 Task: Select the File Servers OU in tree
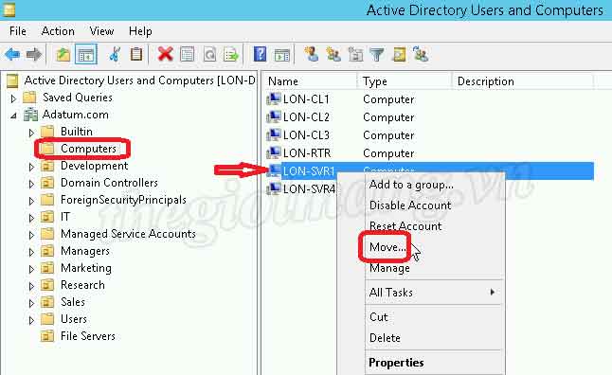pyautogui.click(x=88, y=336)
